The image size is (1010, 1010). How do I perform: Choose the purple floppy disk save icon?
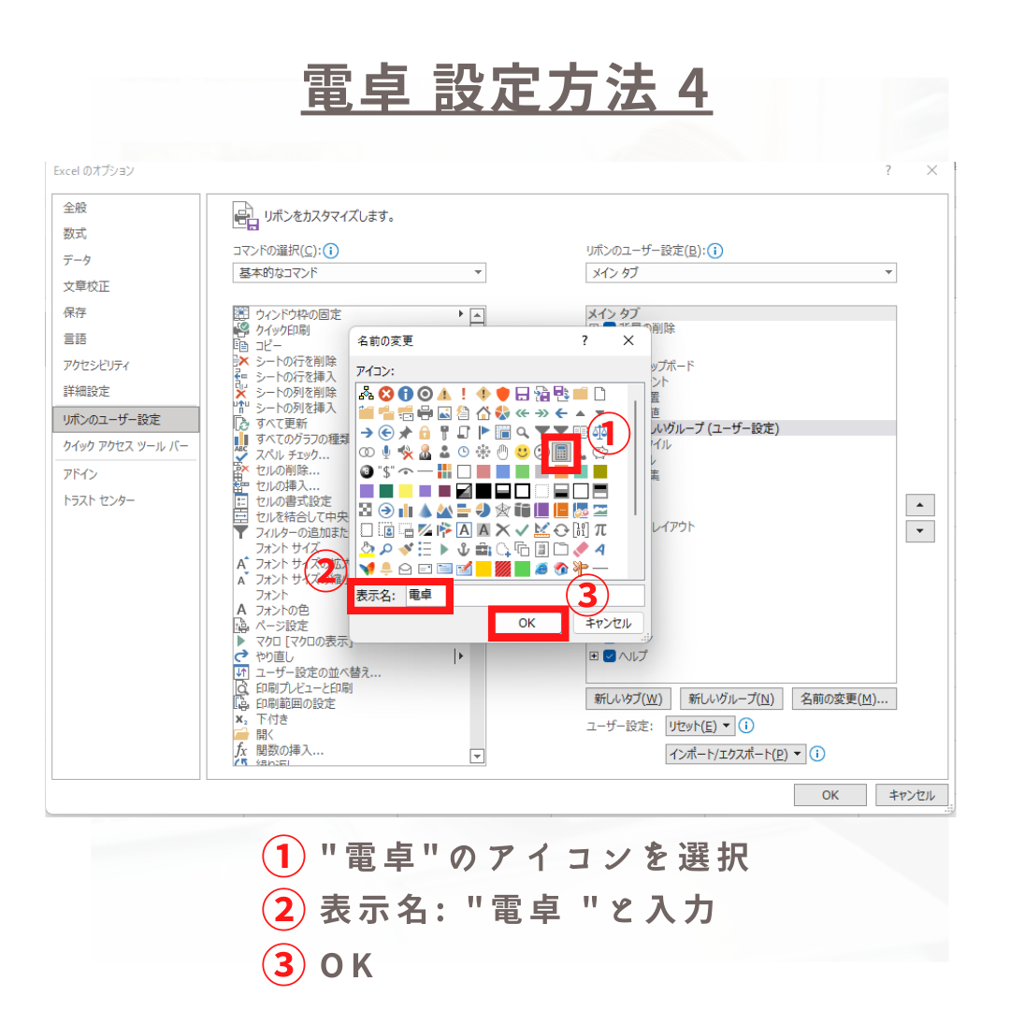tap(523, 395)
